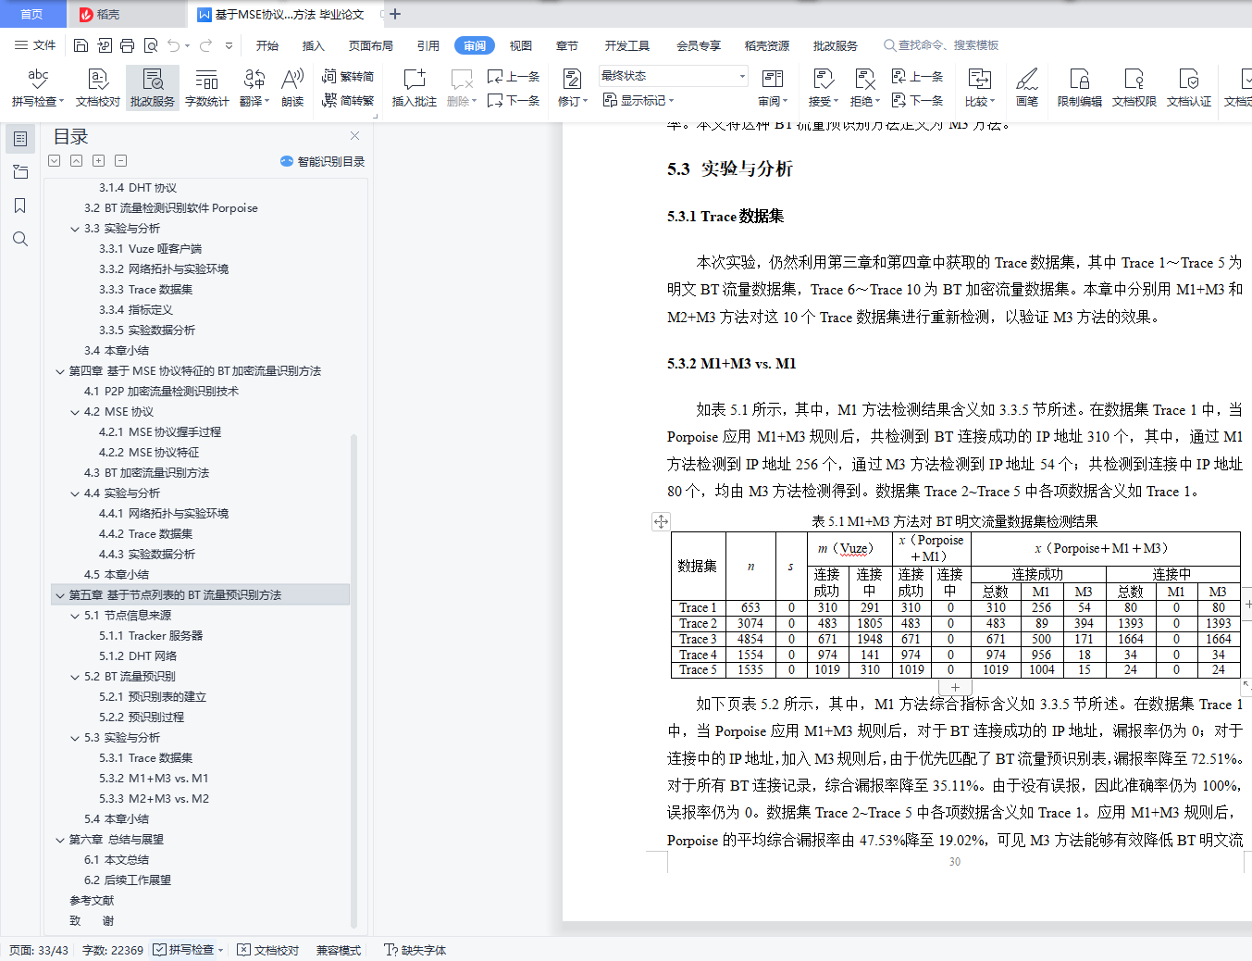Image resolution: width=1252 pixels, height=961 pixels.
Task: Click the minus icon in outline panel toolbar
Action: (x=120, y=161)
